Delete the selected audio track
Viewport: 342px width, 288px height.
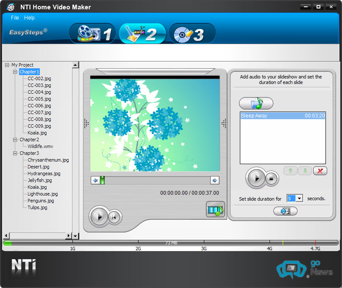(320, 171)
